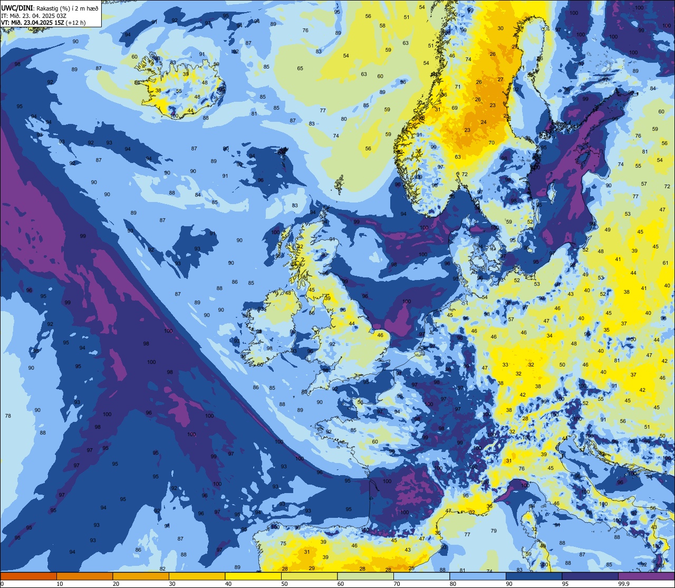The height and width of the screenshot is (588, 675).
Task: Click the dark orange 0–10 legend swatch
Action: [x=28, y=576]
